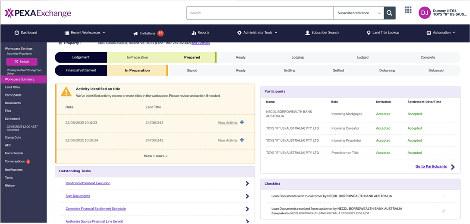Click the Land Title Lookup pin icon

coord(369,33)
